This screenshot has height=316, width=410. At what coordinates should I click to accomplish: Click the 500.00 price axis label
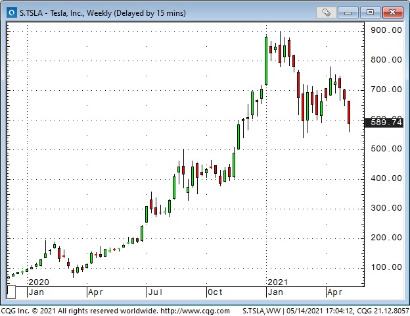(x=386, y=149)
